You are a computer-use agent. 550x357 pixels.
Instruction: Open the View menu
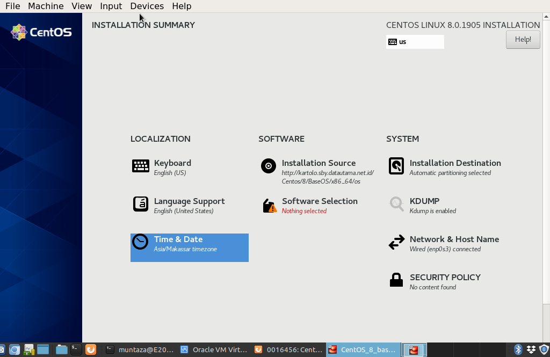click(82, 6)
